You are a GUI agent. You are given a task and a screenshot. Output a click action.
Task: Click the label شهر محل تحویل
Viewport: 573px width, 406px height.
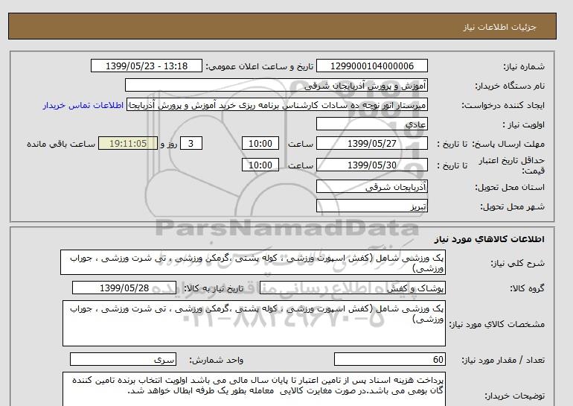pyautogui.click(x=512, y=206)
